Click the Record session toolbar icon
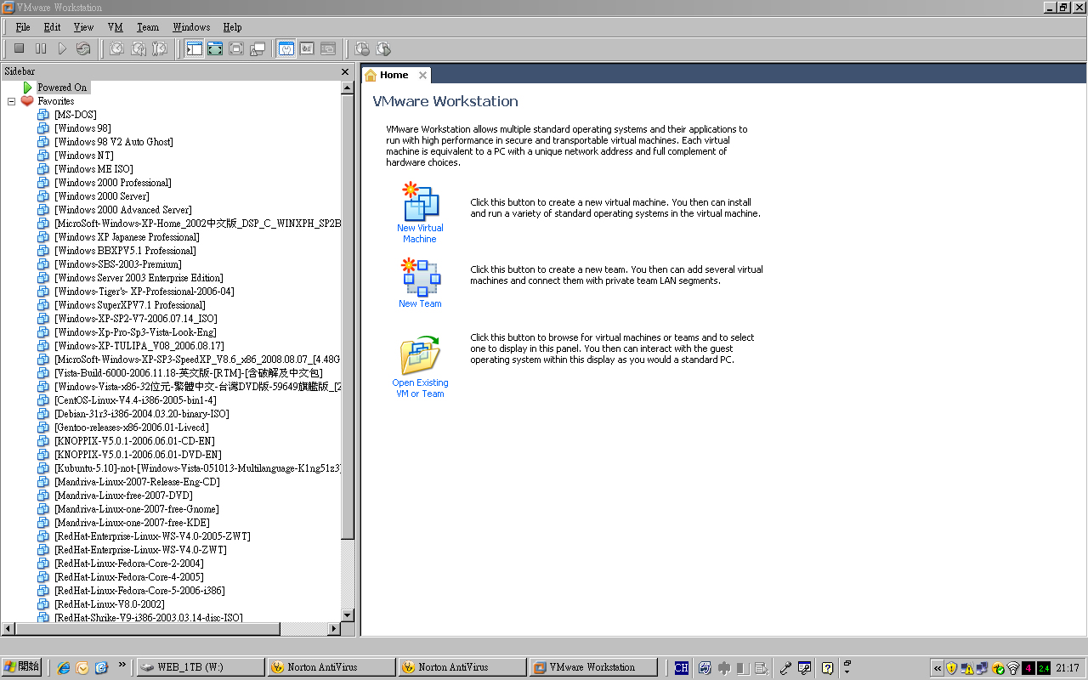Viewport: 1088px width, 680px height. point(362,49)
